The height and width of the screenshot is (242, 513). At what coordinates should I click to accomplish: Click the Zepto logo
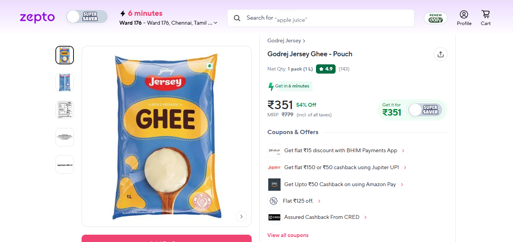click(x=37, y=17)
